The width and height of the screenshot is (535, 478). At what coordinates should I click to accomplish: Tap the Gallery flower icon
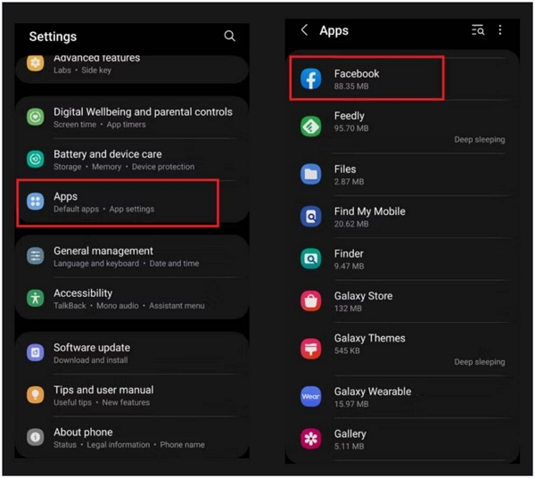pos(311,439)
